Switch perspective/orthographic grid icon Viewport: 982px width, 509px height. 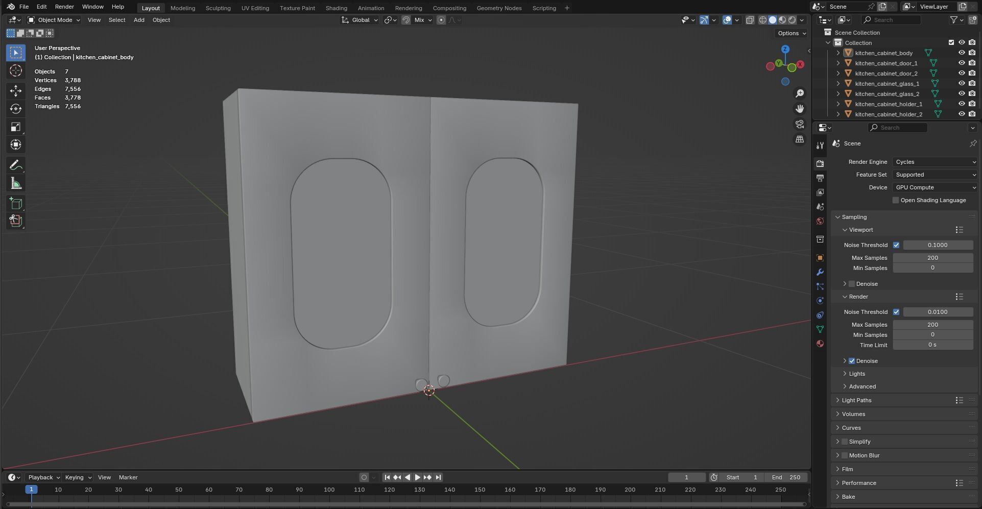(800, 139)
